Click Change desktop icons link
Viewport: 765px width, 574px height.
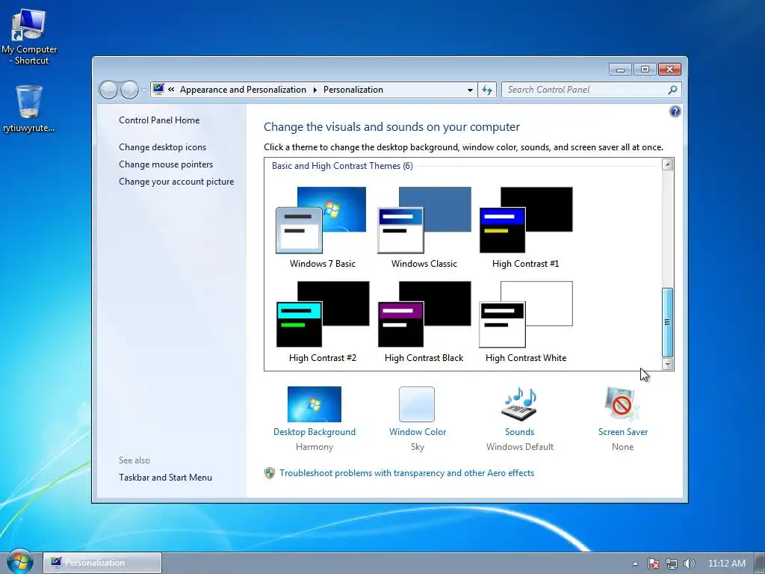point(162,147)
